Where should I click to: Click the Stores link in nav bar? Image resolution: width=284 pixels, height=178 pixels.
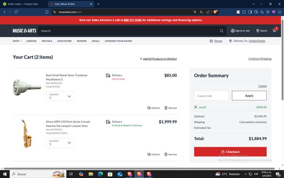(x=218, y=41)
